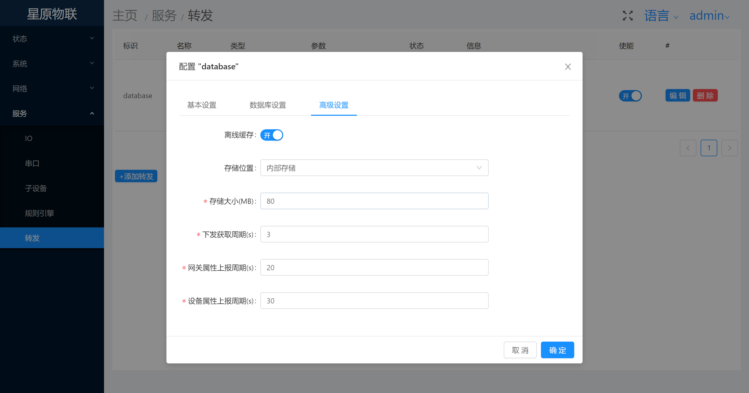749x393 pixels.
Task: Click the previous page arrow
Action: click(688, 148)
